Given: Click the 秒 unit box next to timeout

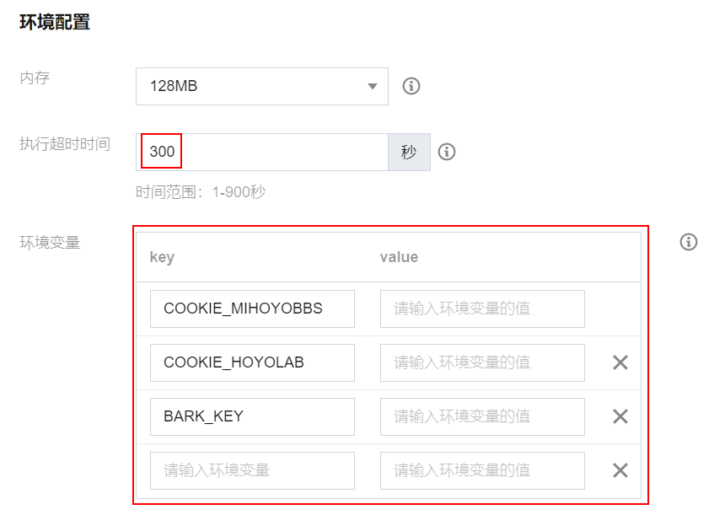Looking at the screenshot, I should [x=409, y=152].
